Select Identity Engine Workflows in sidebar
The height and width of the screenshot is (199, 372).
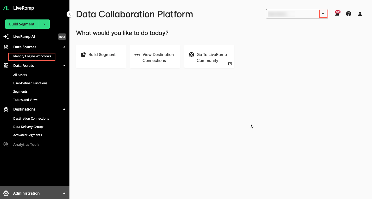click(32, 56)
